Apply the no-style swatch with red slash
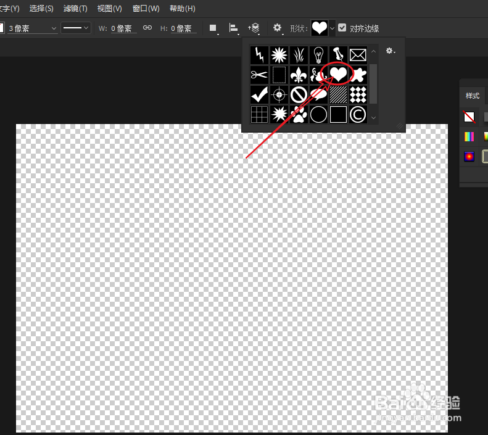This screenshot has height=435, width=488. (x=469, y=117)
